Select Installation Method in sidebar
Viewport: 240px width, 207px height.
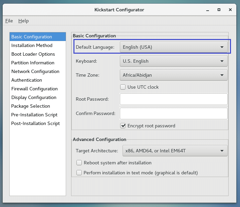point(32,45)
